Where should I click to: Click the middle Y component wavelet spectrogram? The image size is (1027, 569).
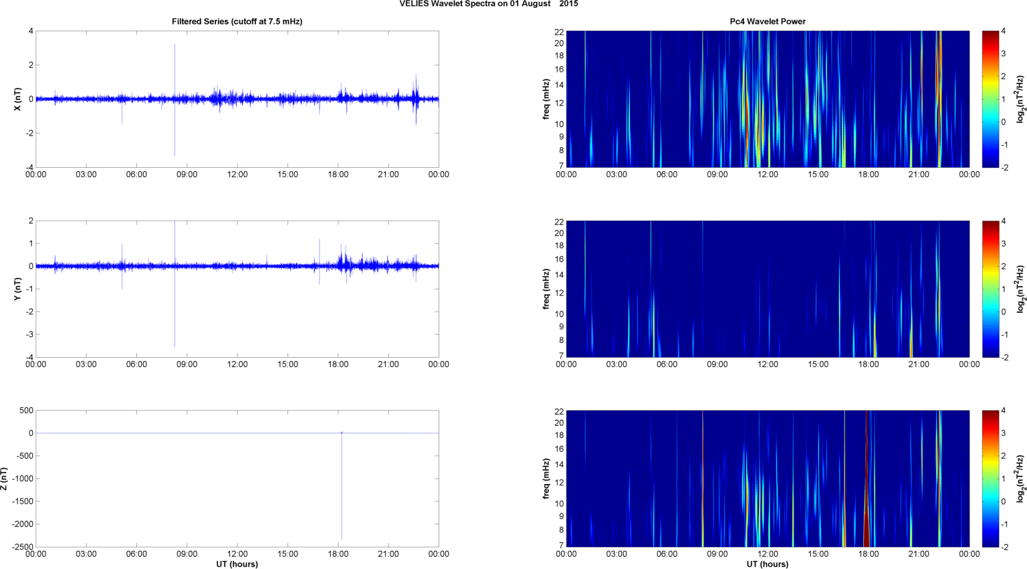click(768, 289)
